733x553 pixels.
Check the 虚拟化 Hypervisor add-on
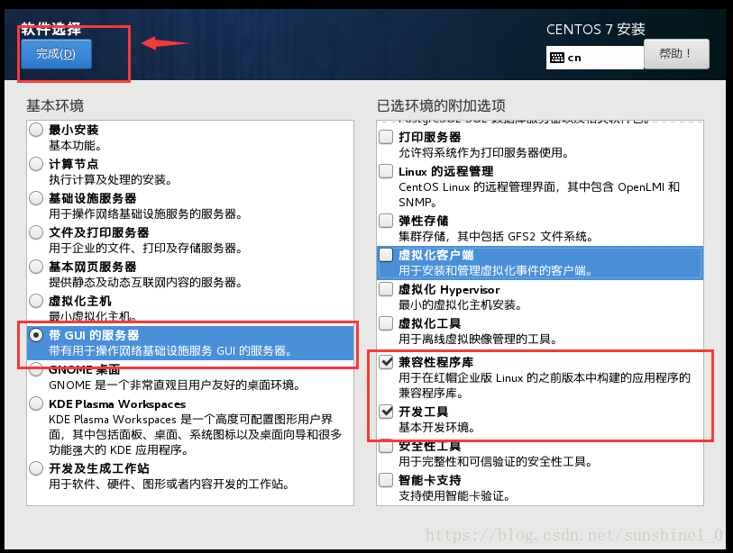385,289
